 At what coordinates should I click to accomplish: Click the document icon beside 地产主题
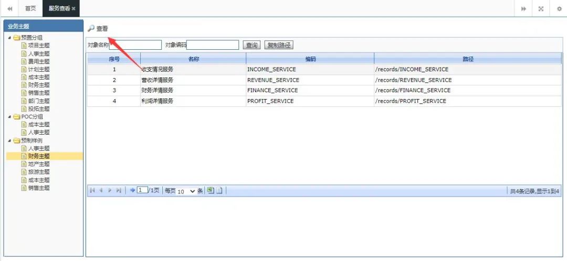[24, 164]
